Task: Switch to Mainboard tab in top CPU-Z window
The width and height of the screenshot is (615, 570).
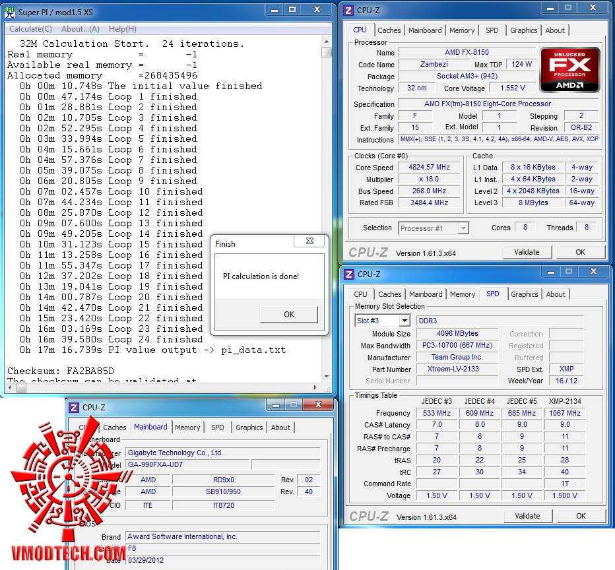Action: coord(425,30)
